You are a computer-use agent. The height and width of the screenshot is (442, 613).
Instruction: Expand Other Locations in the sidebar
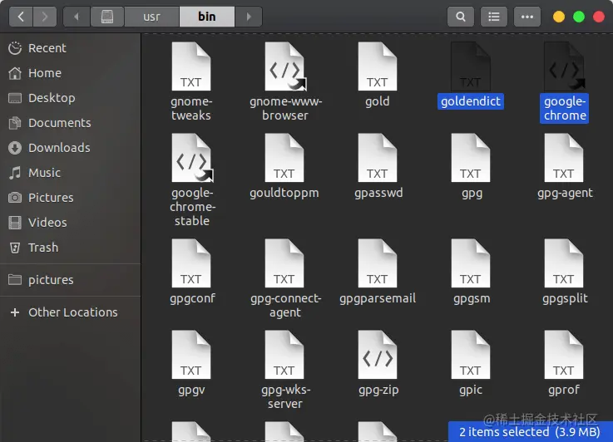click(x=71, y=312)
